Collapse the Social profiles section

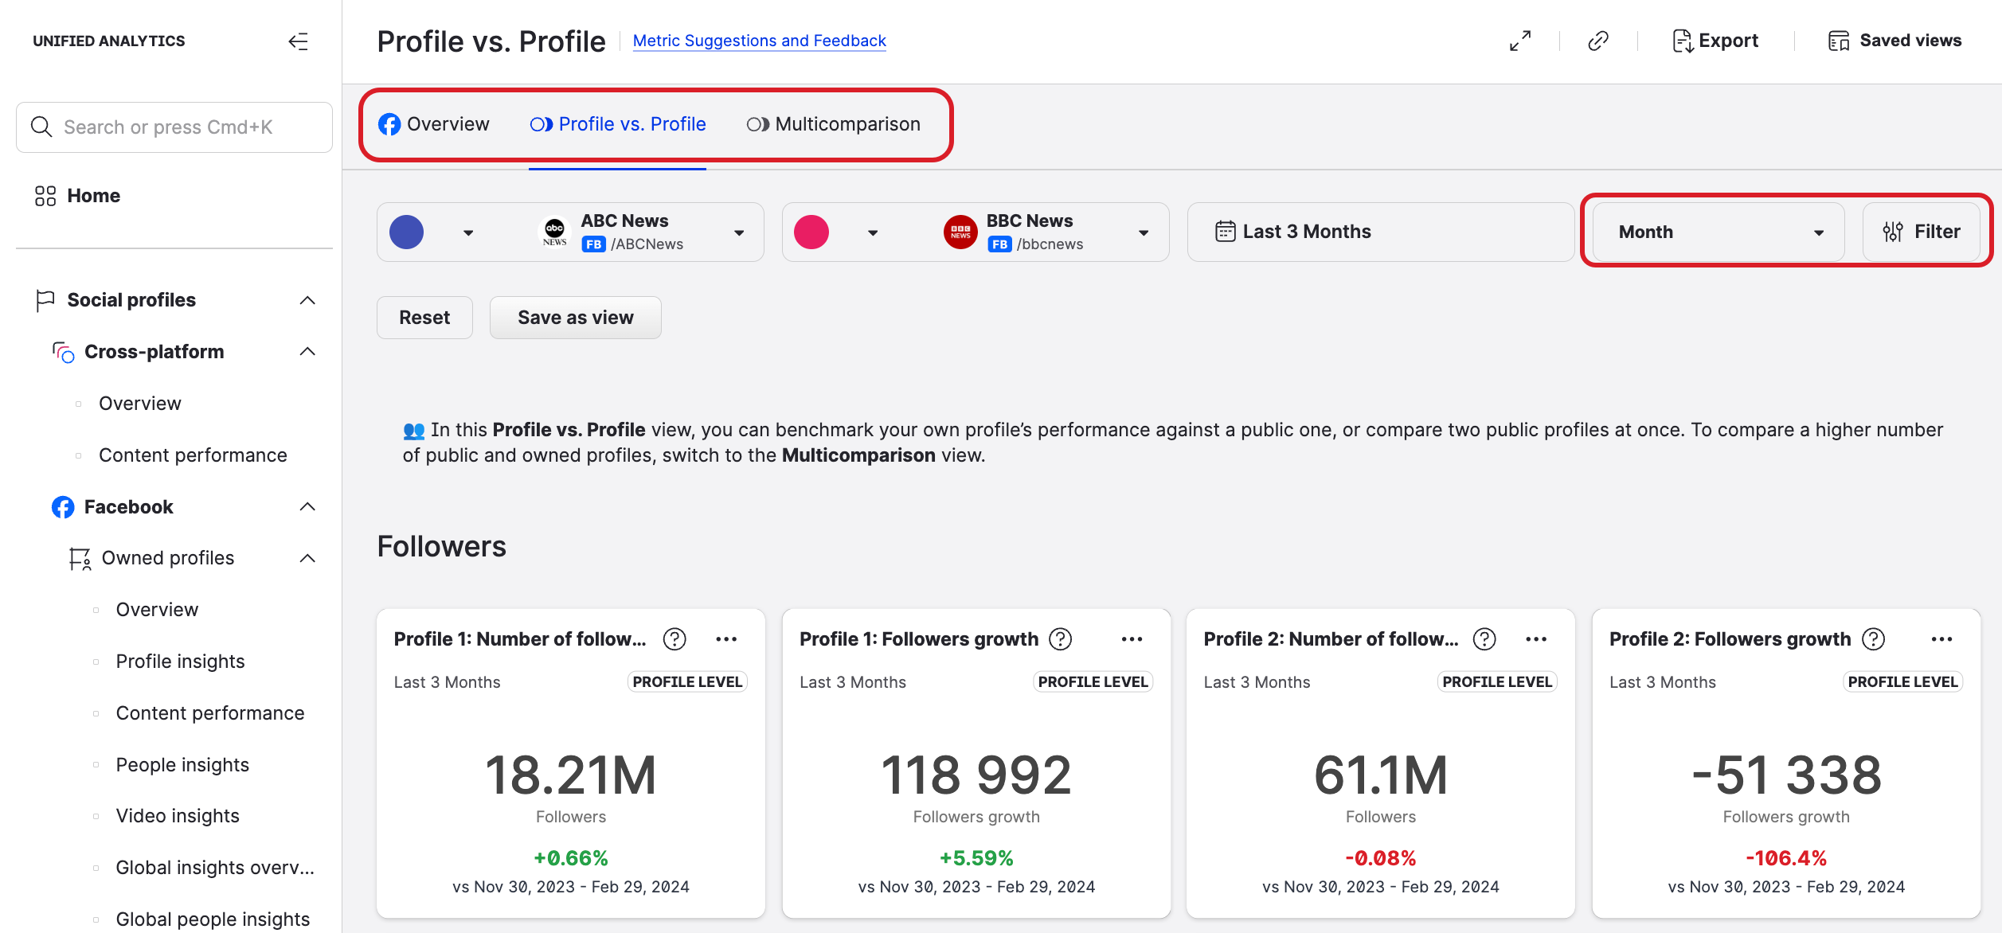point(307,300)
